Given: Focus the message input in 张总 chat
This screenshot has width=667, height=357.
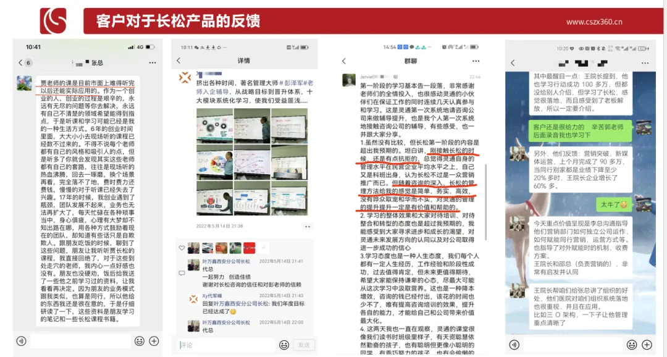Looking at the screenshot, I should 80,342.
